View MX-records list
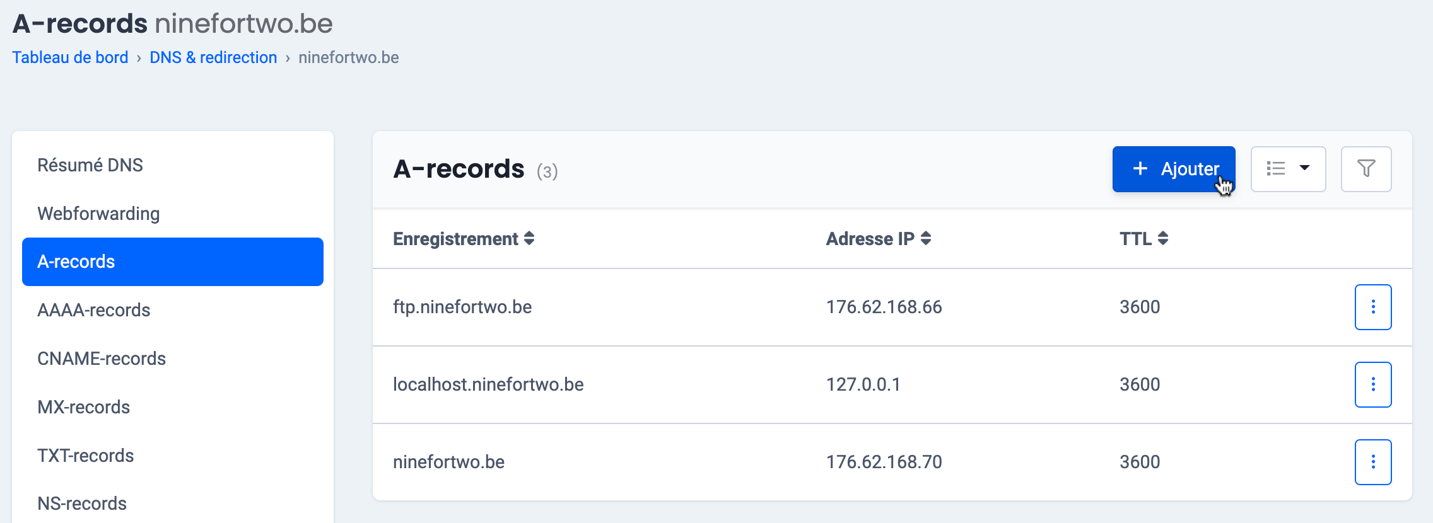Screen dimensions: 1433x523 (84, 407)
